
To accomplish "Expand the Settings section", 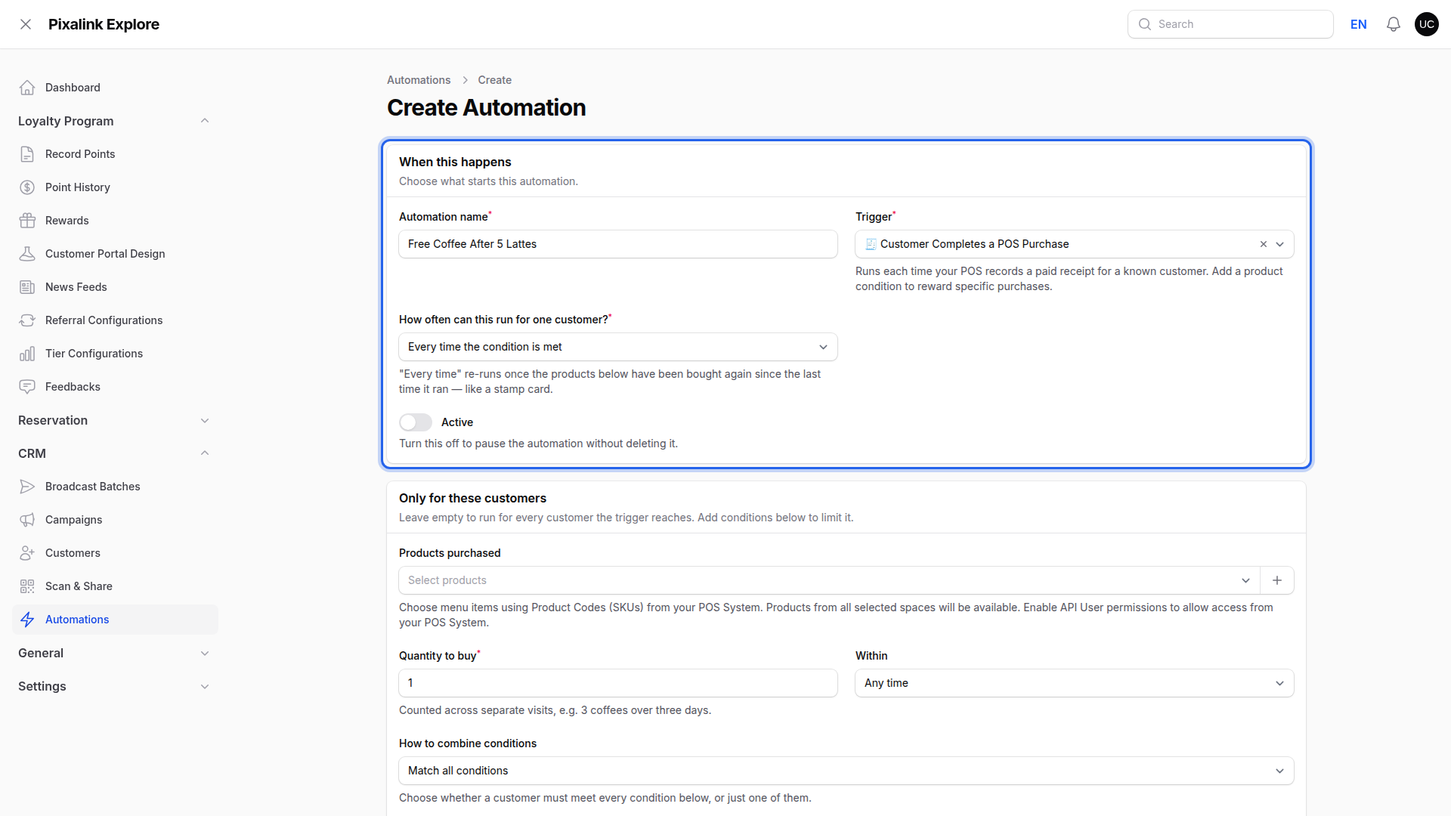I will pos(205,686).
